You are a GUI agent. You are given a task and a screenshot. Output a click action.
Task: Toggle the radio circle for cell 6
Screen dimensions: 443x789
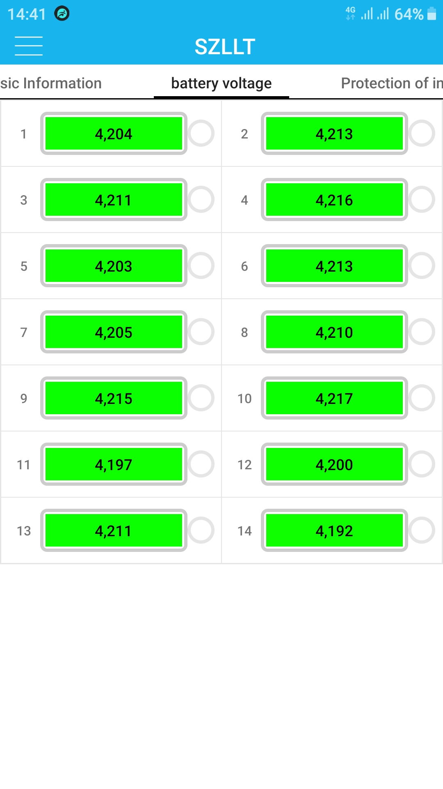tap(422, 266)
